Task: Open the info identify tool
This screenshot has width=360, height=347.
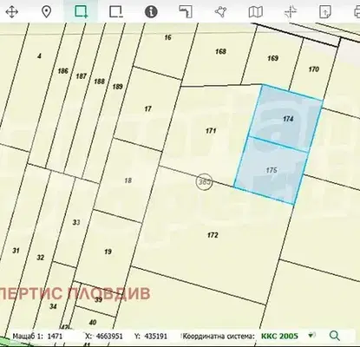Action: (151, 12)
